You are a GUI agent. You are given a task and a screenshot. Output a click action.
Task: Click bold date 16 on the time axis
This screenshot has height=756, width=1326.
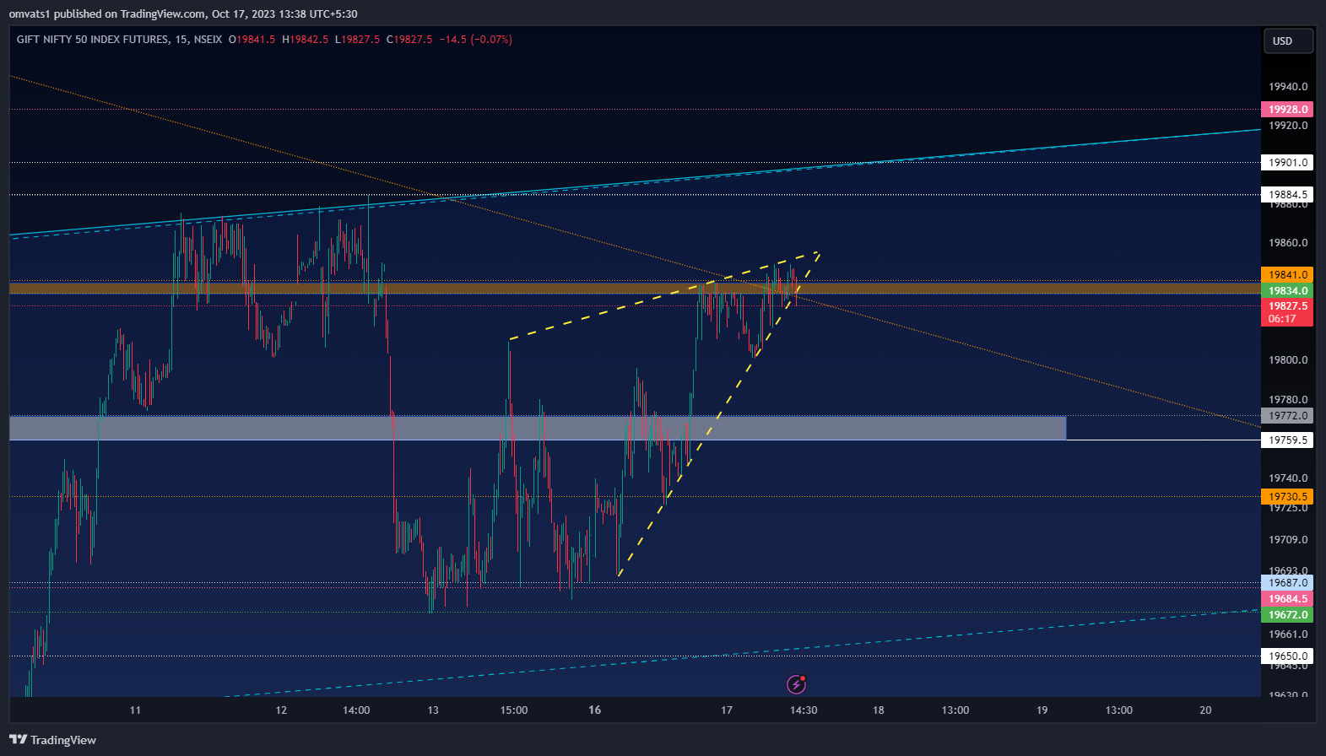tap(595, 710)
